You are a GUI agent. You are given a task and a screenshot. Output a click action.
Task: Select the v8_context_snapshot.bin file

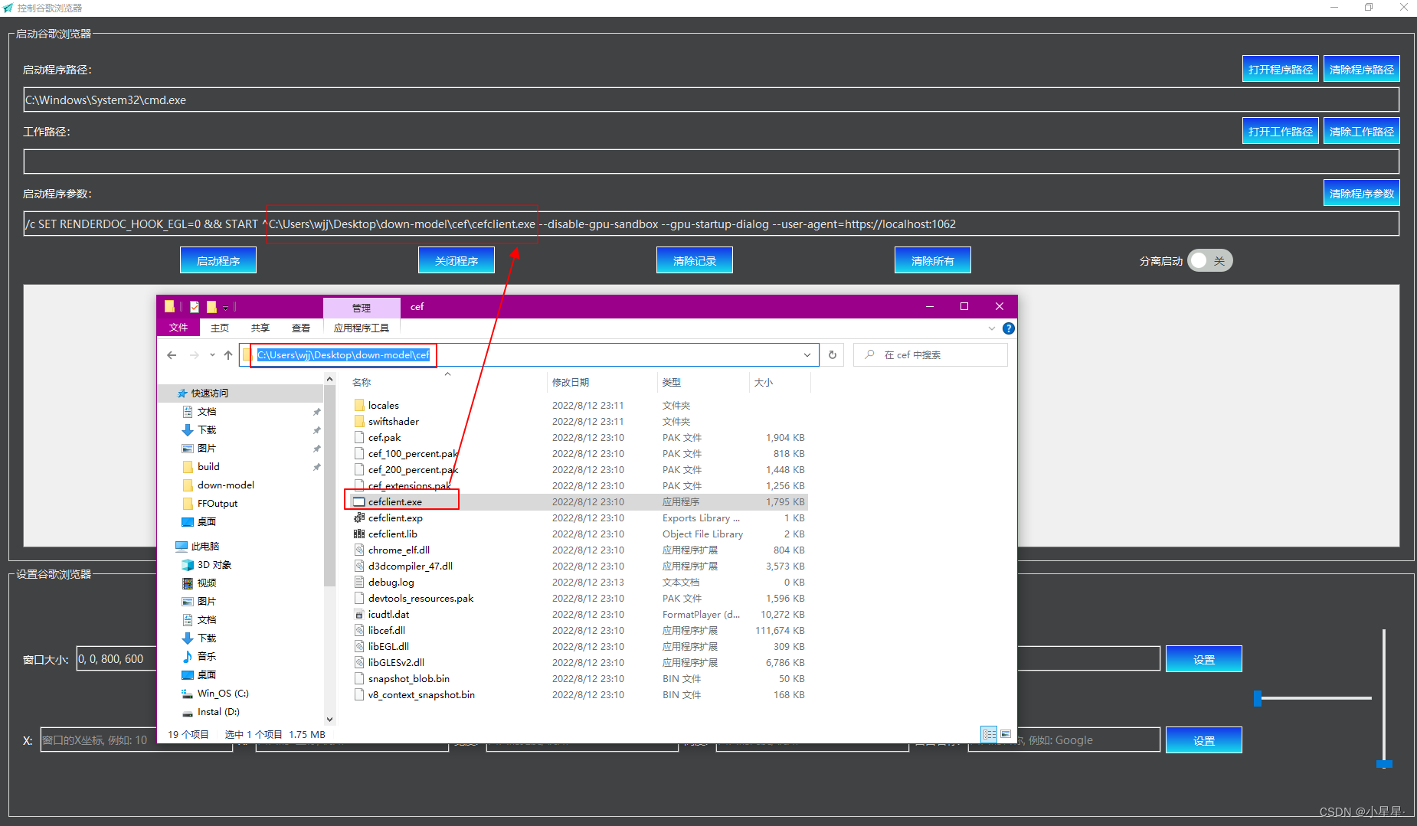421,694
